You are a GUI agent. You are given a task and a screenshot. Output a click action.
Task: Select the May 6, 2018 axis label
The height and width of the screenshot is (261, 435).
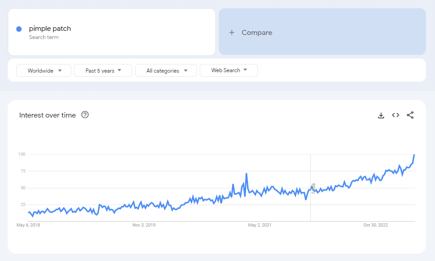point(28,225)
